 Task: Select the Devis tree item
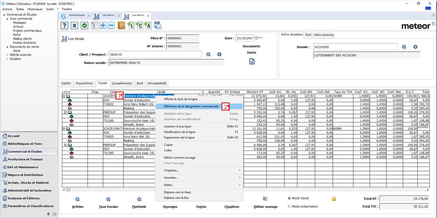17,51
